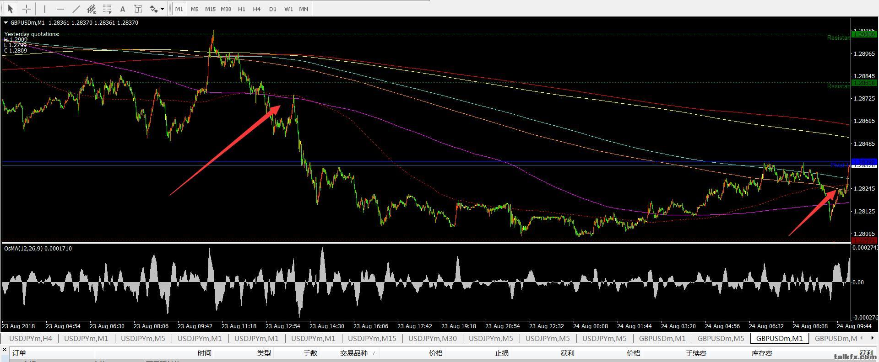Open the USDJPYm,M30 chart tab

click(433, 338)
